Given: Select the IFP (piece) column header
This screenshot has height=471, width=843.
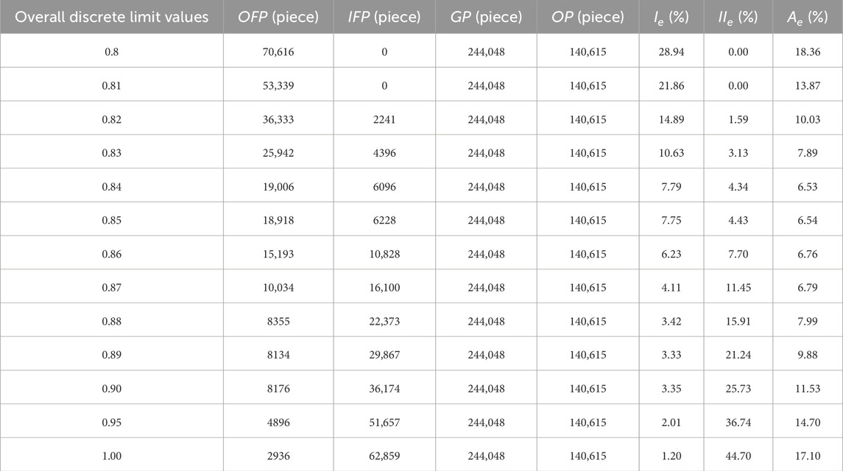Looking at the screenshot, I should click(384, 17).
